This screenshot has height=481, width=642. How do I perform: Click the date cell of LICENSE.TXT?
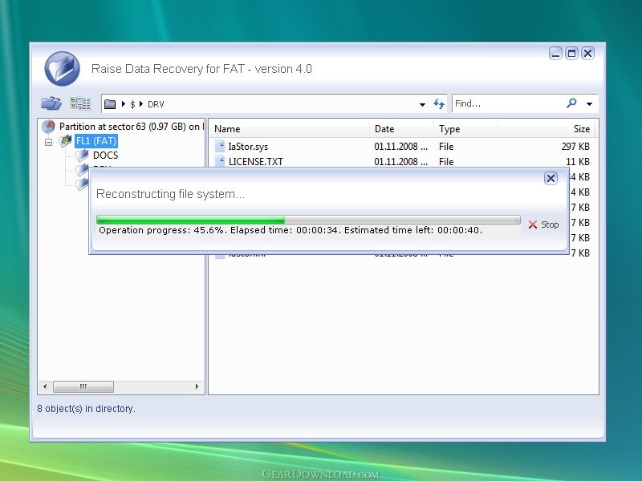pyautogui.click(x=400, y=162)
